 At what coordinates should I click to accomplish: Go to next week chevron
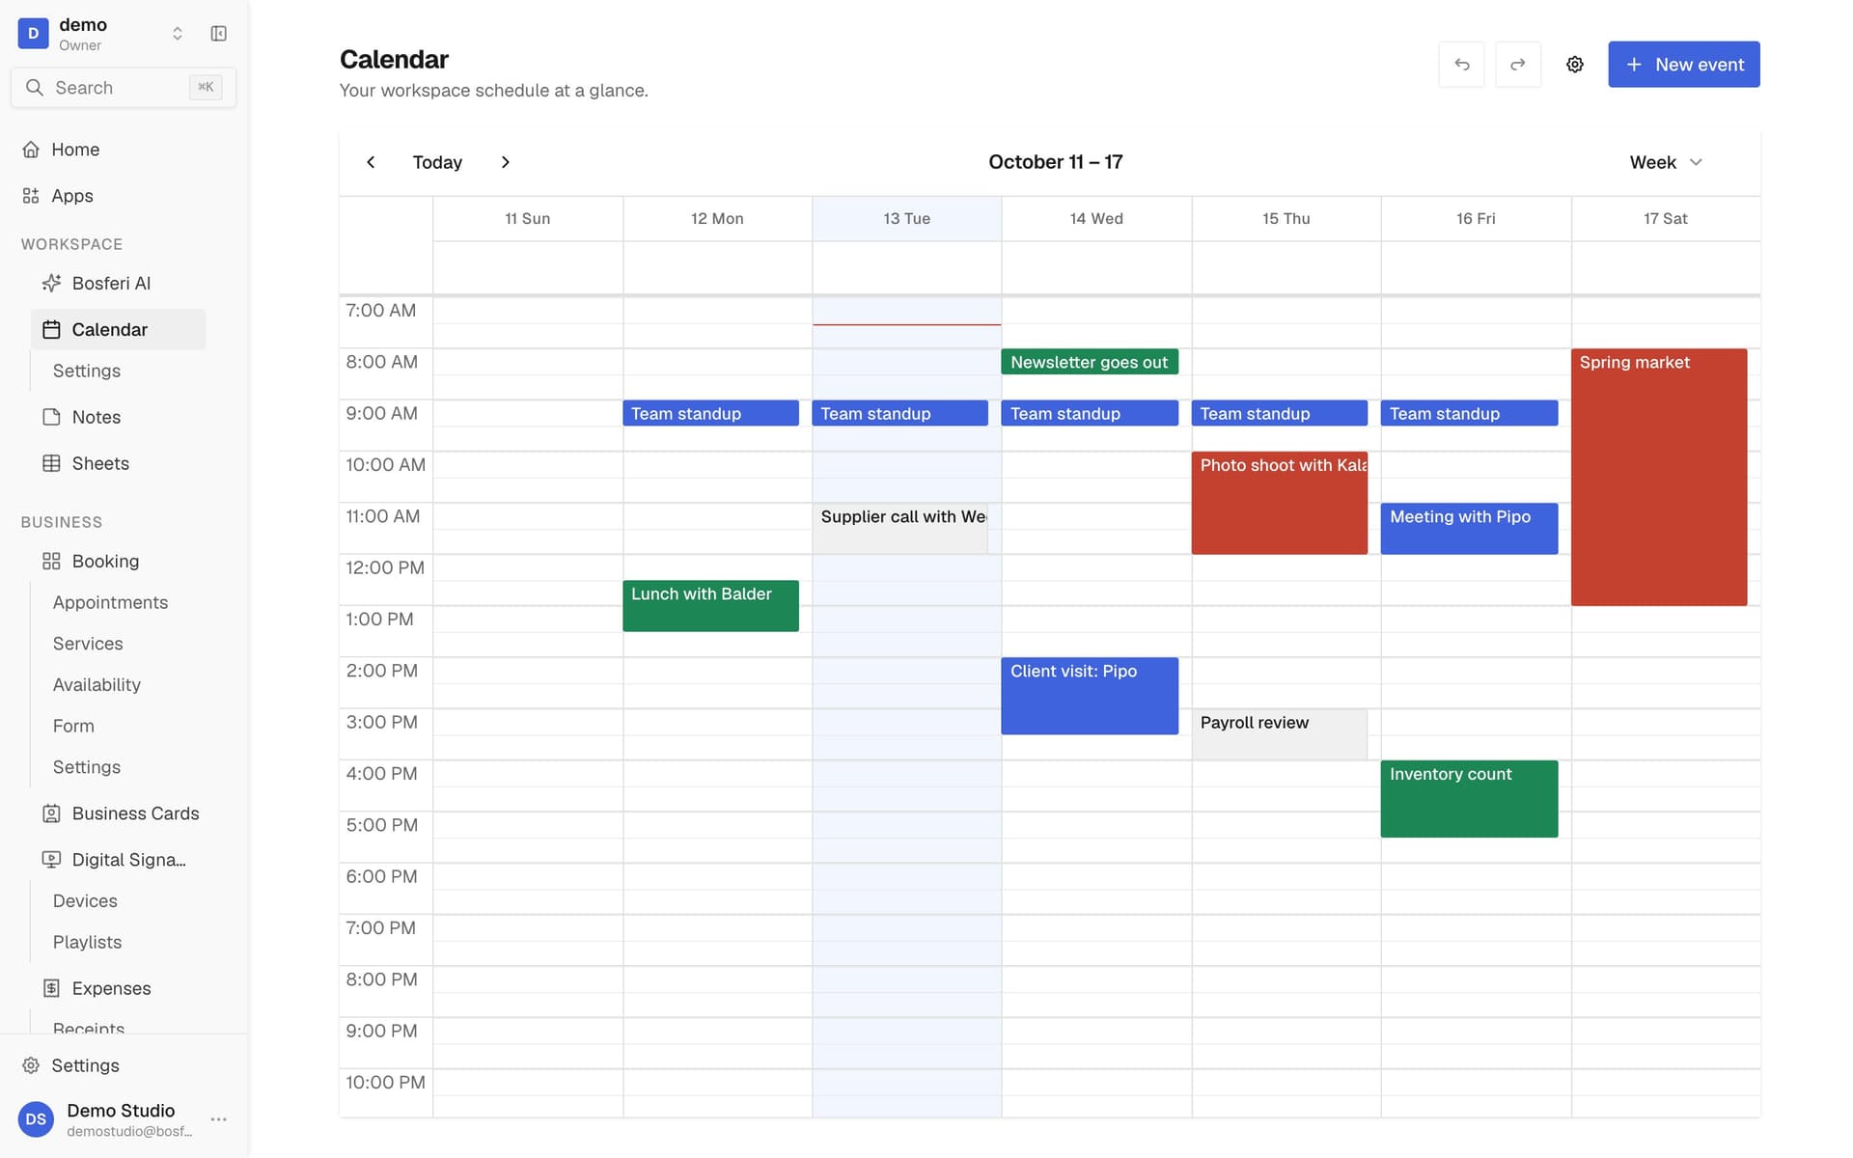(x=505, y=162)
